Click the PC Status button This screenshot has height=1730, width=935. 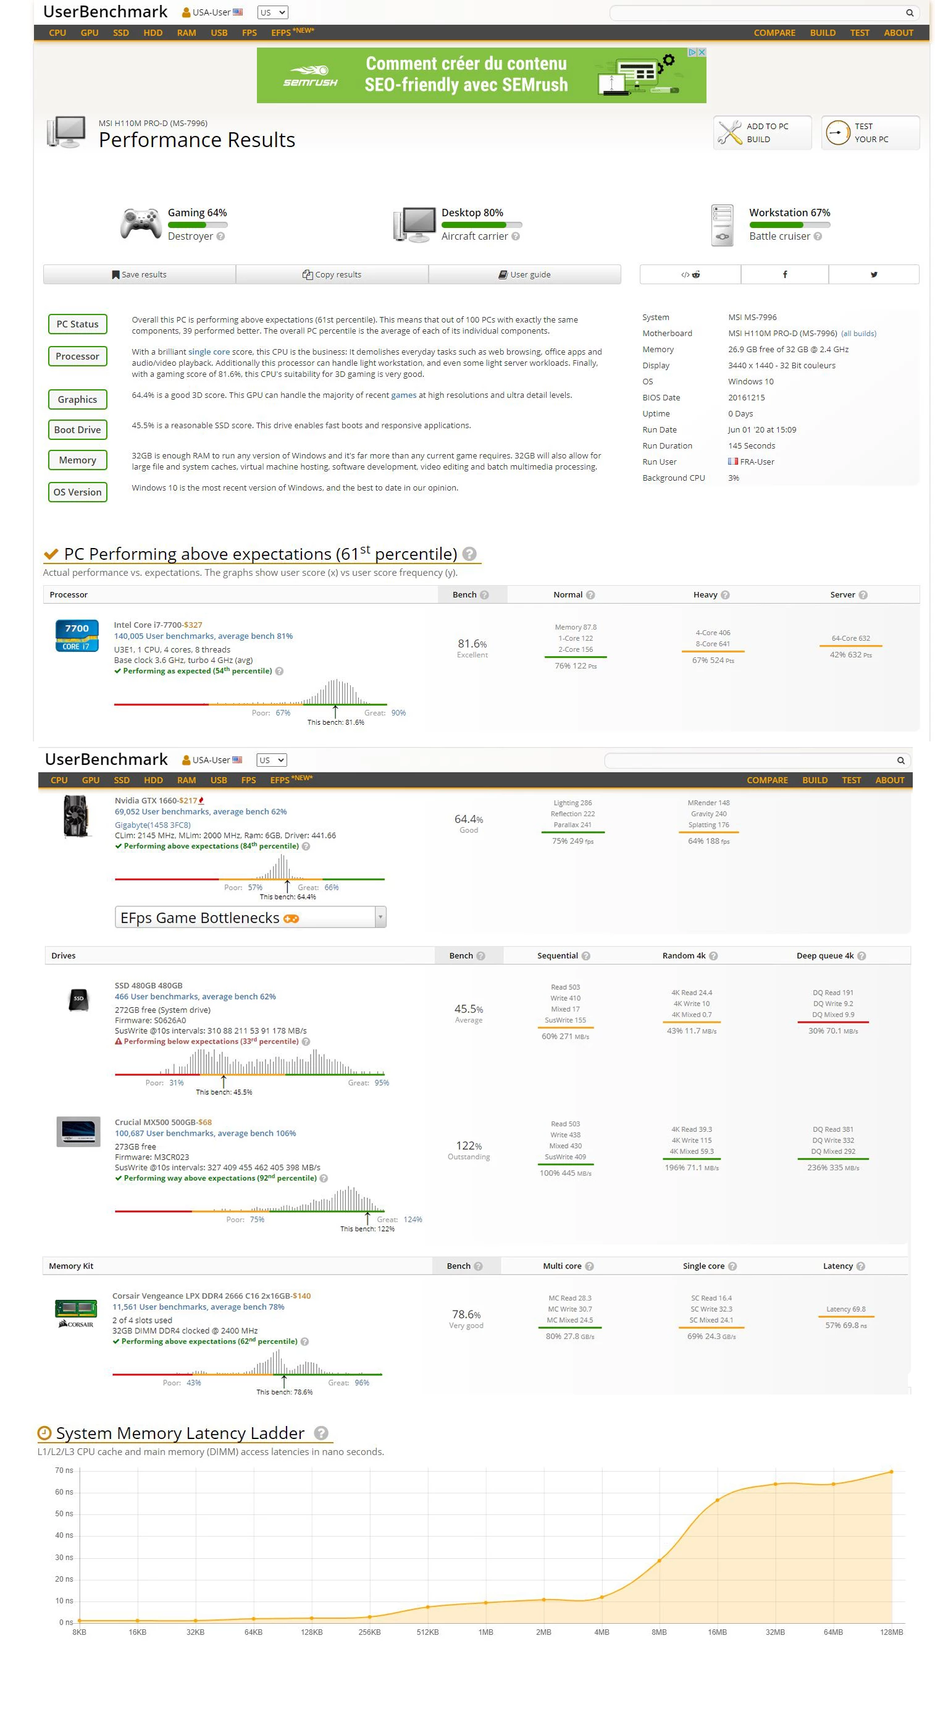pyautogui.click(x=77, y=324)
